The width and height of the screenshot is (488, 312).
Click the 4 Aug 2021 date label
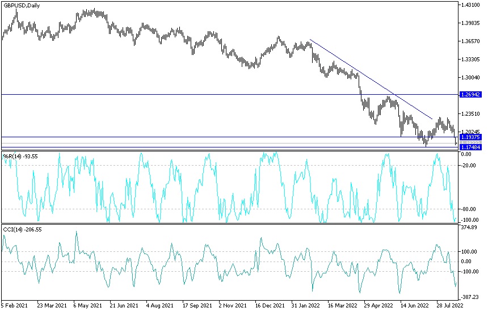160,305
